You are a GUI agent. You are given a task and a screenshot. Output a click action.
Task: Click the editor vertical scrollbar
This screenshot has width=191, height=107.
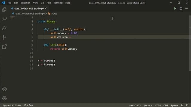190,43
